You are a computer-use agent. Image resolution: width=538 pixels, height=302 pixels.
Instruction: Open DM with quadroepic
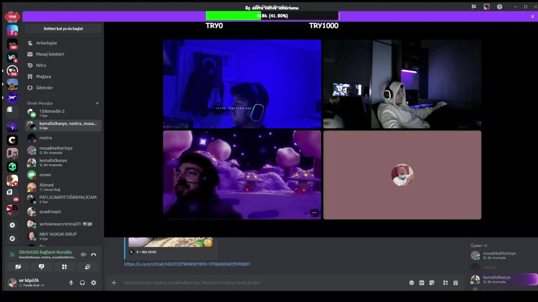click(x=63, y=212)
